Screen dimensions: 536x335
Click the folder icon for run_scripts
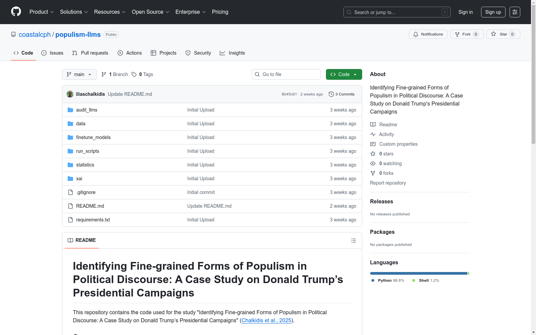(x=70, y=151)
